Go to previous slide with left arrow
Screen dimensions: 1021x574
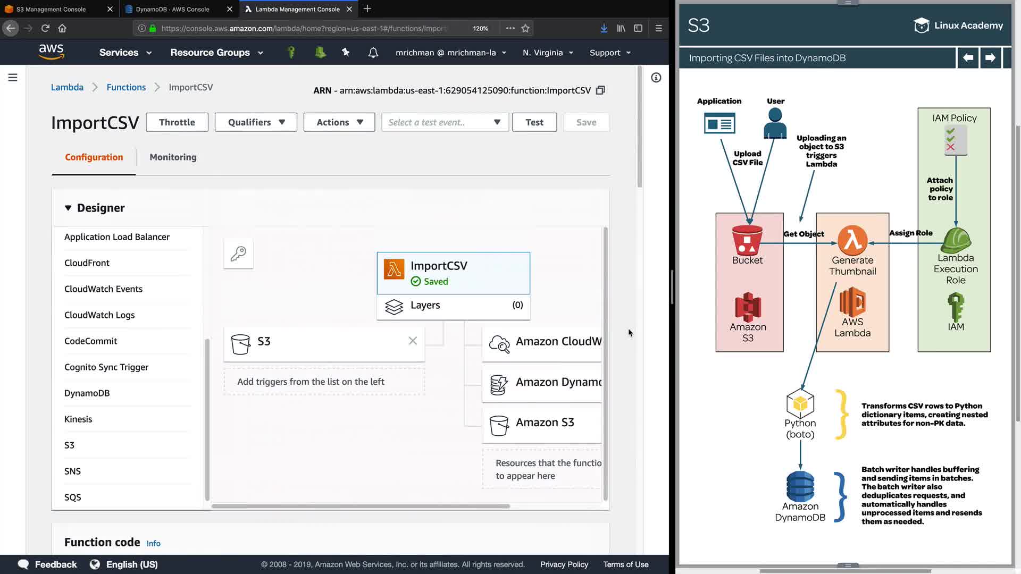[x=968, y=58]
